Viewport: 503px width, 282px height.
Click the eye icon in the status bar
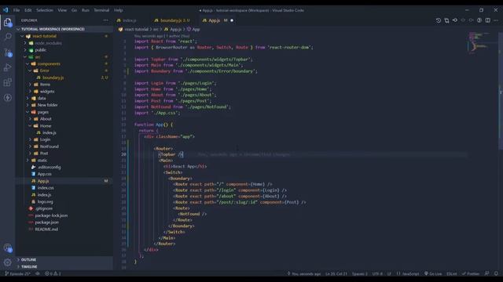pos(38,273)
